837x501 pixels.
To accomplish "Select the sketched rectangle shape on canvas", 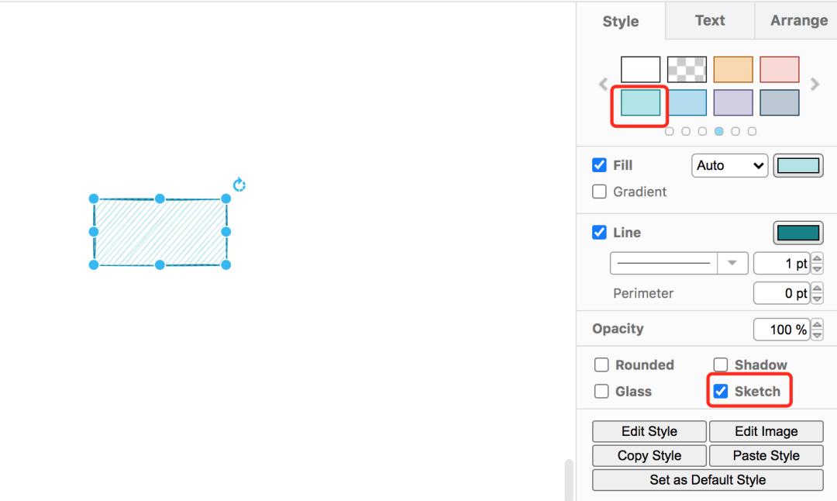I will coord(160,232).
